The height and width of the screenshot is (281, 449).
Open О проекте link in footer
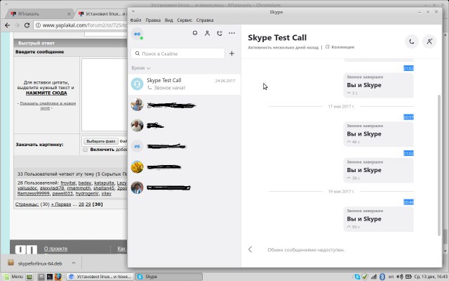55,249
